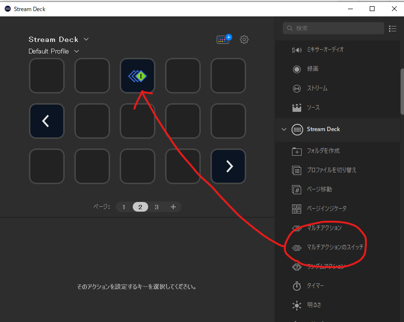Select the 録画 action label

point(313,69)
